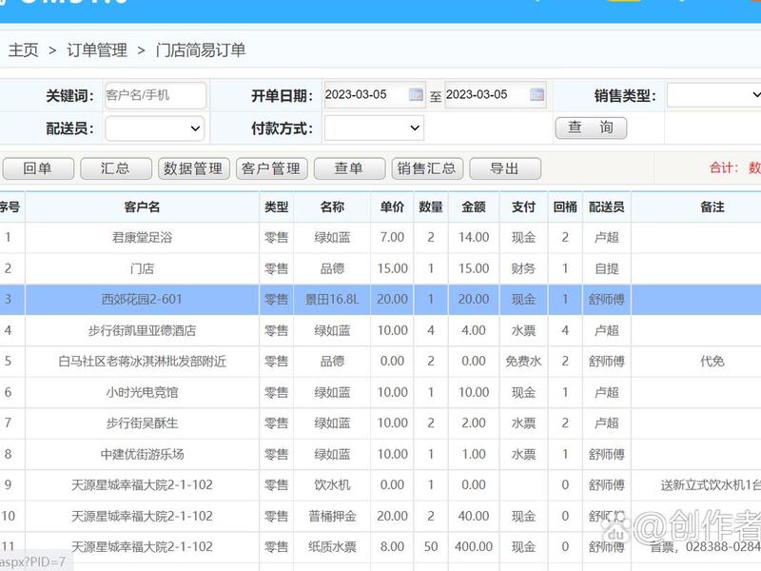Click 普桶押金 product cell
Viewport: 761px width, 571px height.
click(332, 516)
